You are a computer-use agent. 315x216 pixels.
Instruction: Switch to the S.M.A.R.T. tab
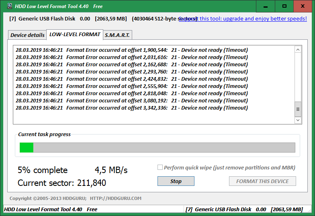click(x=117, y=35)
